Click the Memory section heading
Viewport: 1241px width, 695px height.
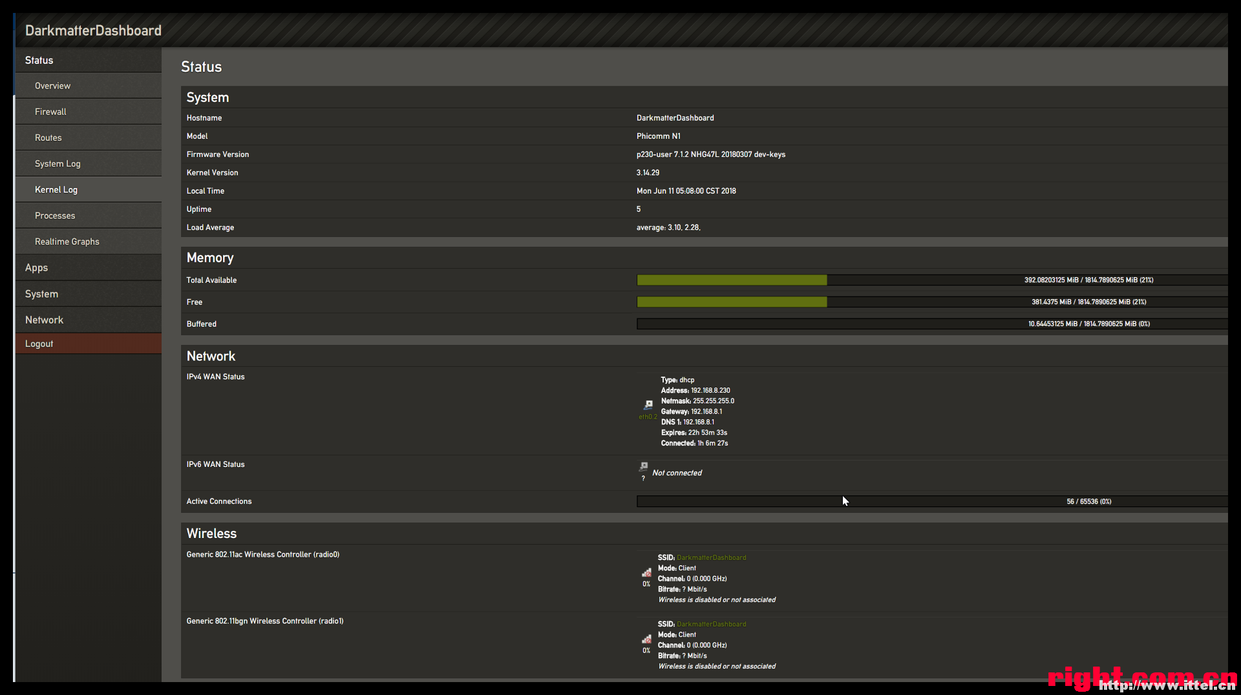click(210, 258)
